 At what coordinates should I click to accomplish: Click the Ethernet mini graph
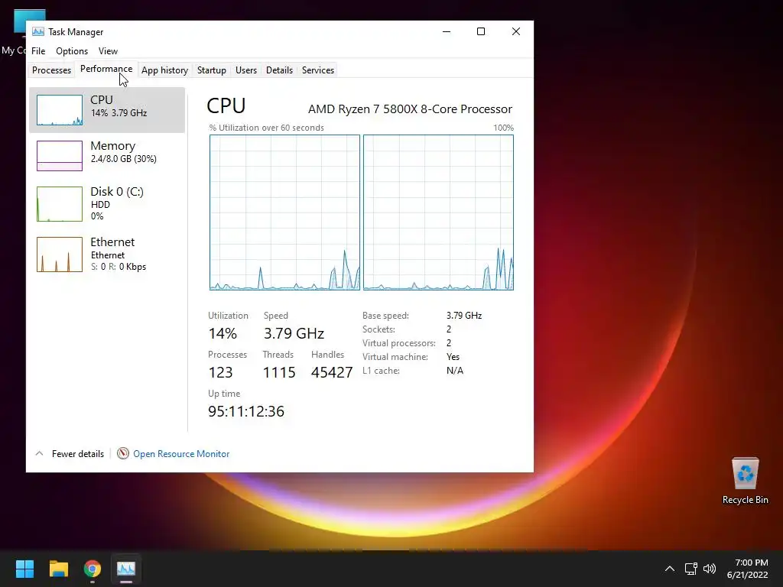point(60,254)
